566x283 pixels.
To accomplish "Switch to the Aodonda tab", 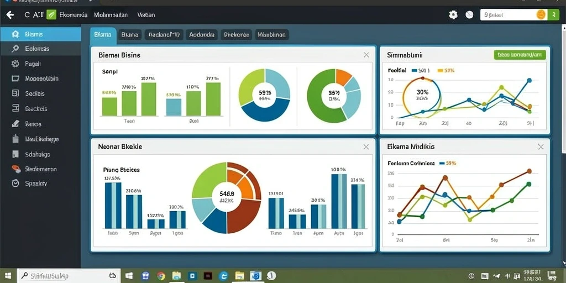I will pyautogui.click(x=201, y=35).
